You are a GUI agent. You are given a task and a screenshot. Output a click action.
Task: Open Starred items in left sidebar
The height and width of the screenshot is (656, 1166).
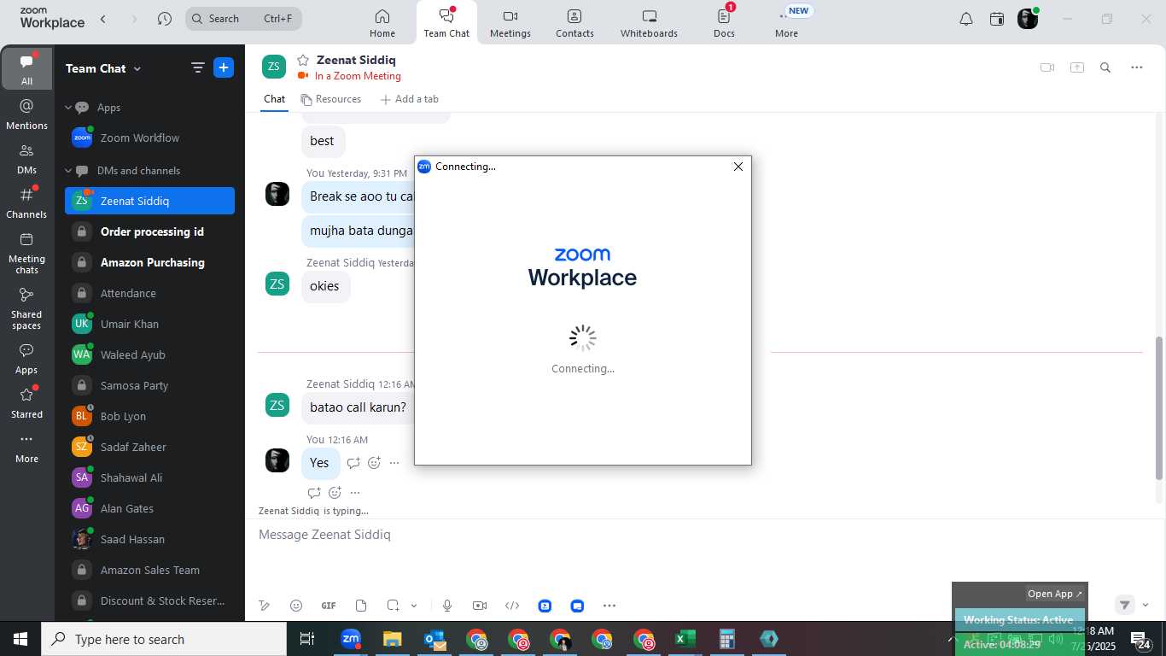pyautogui.click(x=26, y=403)
